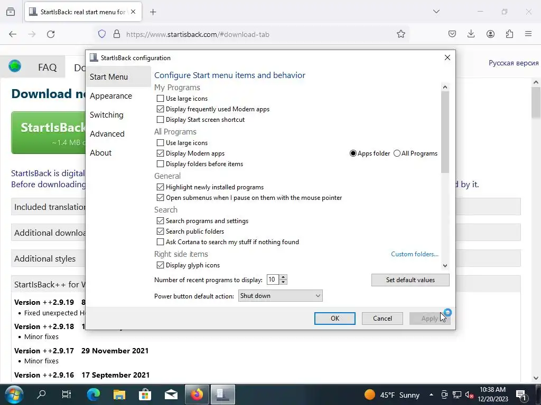541x405 pixels.
Task: Click the site security padlock icon
Action: (x=117, y=34)
